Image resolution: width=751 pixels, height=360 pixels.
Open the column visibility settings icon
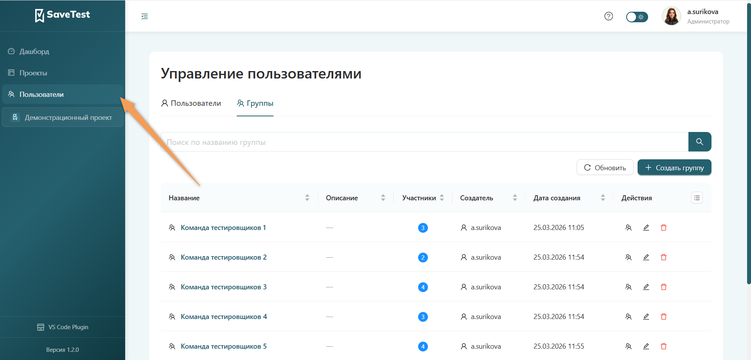point(697,198)
